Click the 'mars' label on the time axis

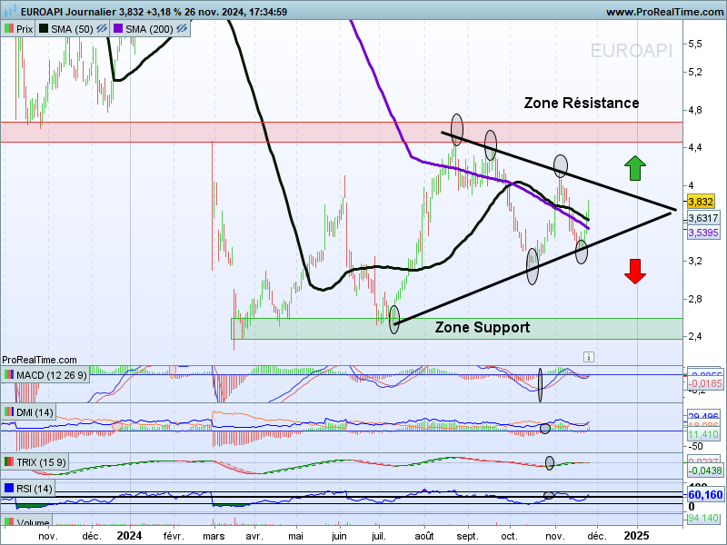[214, 536]
